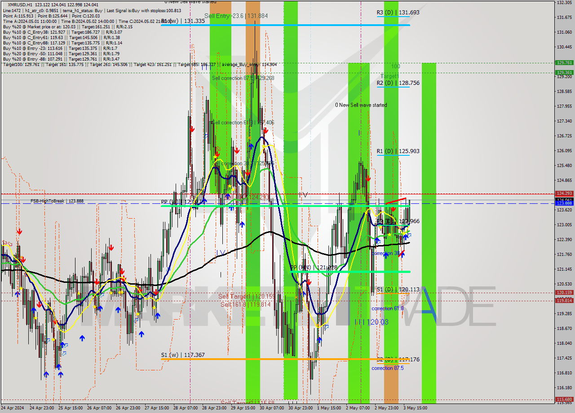Select the 'FSB-HighToBreak | 123.888' label

[57, 201]
